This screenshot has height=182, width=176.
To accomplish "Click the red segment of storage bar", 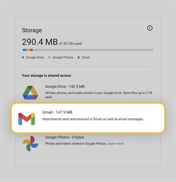I will [32, 50].
